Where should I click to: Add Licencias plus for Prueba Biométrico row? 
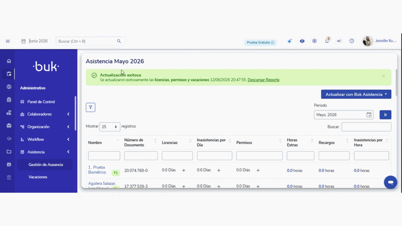(183, 170)
